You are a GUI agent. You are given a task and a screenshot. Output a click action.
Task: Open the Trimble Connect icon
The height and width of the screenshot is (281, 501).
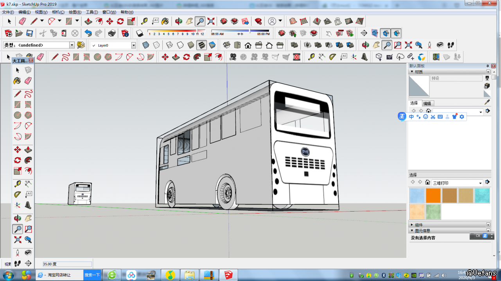422,57
